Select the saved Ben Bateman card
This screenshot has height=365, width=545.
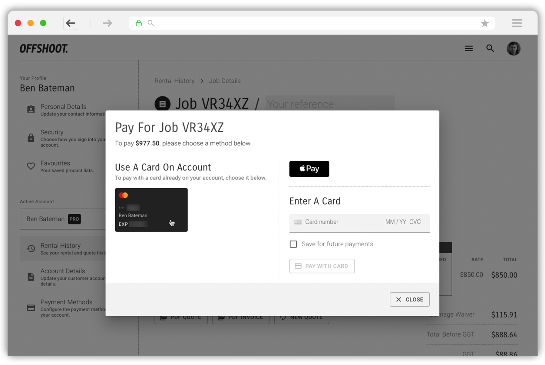(151, 210)
